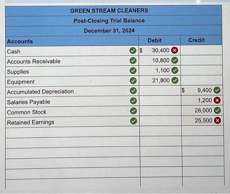This screenshot has height=194, width=230.
Task: Click the Post-Closing Trial Balance heading
Action: [109, 21]
